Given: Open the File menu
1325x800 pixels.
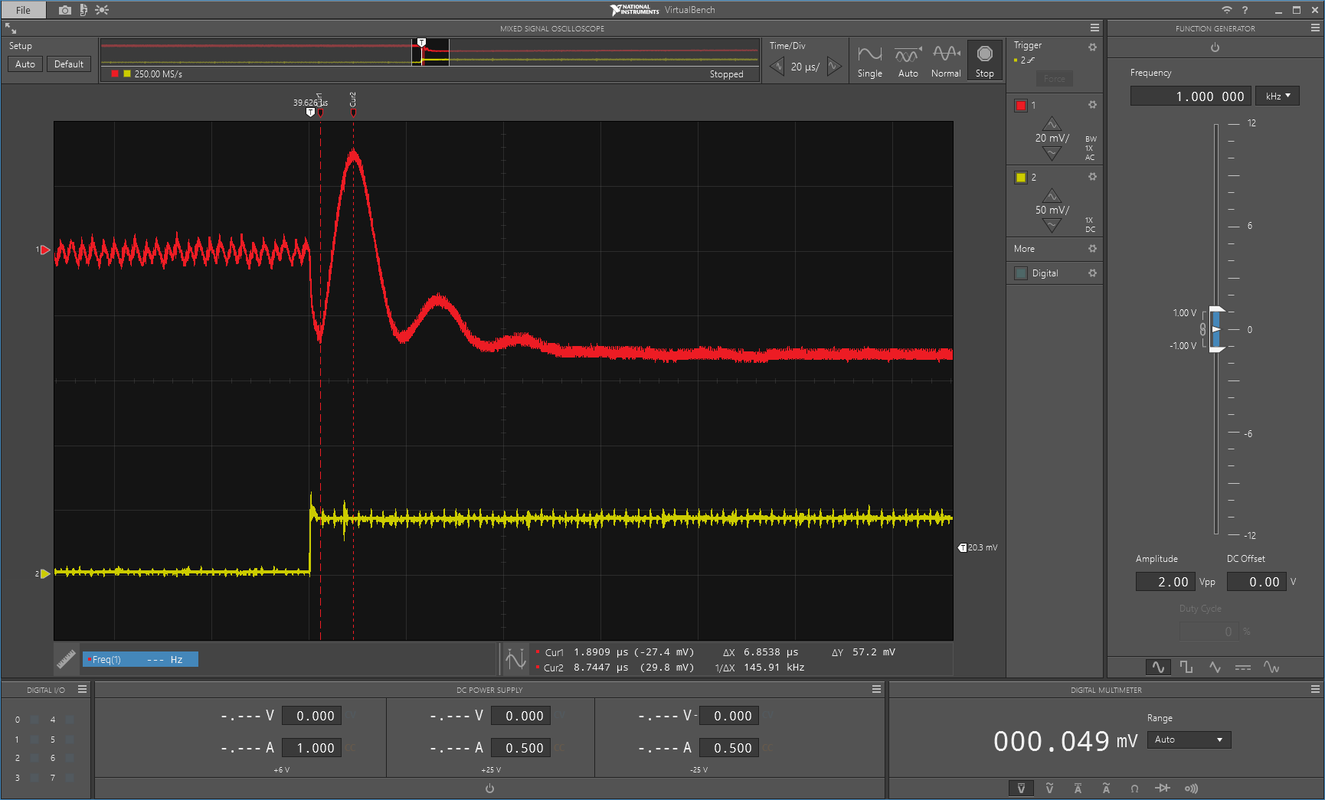Looking at the screenshot, I should coord(23,10).
